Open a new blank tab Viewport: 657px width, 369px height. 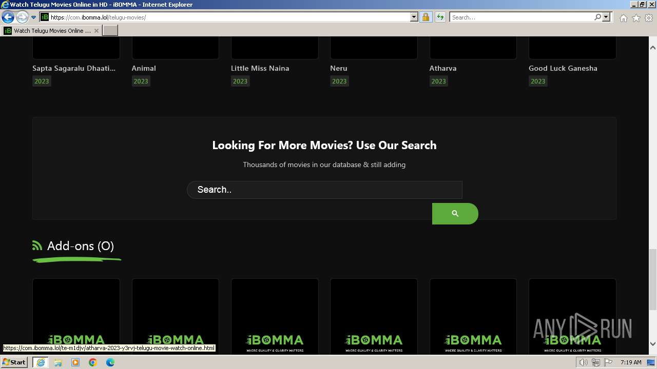point(110,30)
